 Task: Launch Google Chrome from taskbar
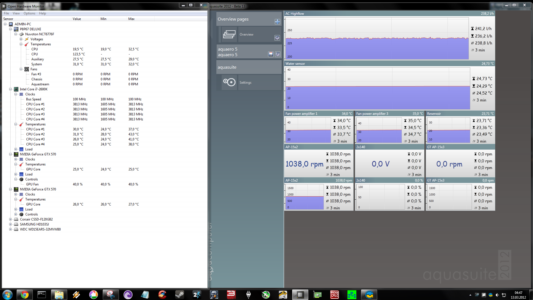coord(24,295)
